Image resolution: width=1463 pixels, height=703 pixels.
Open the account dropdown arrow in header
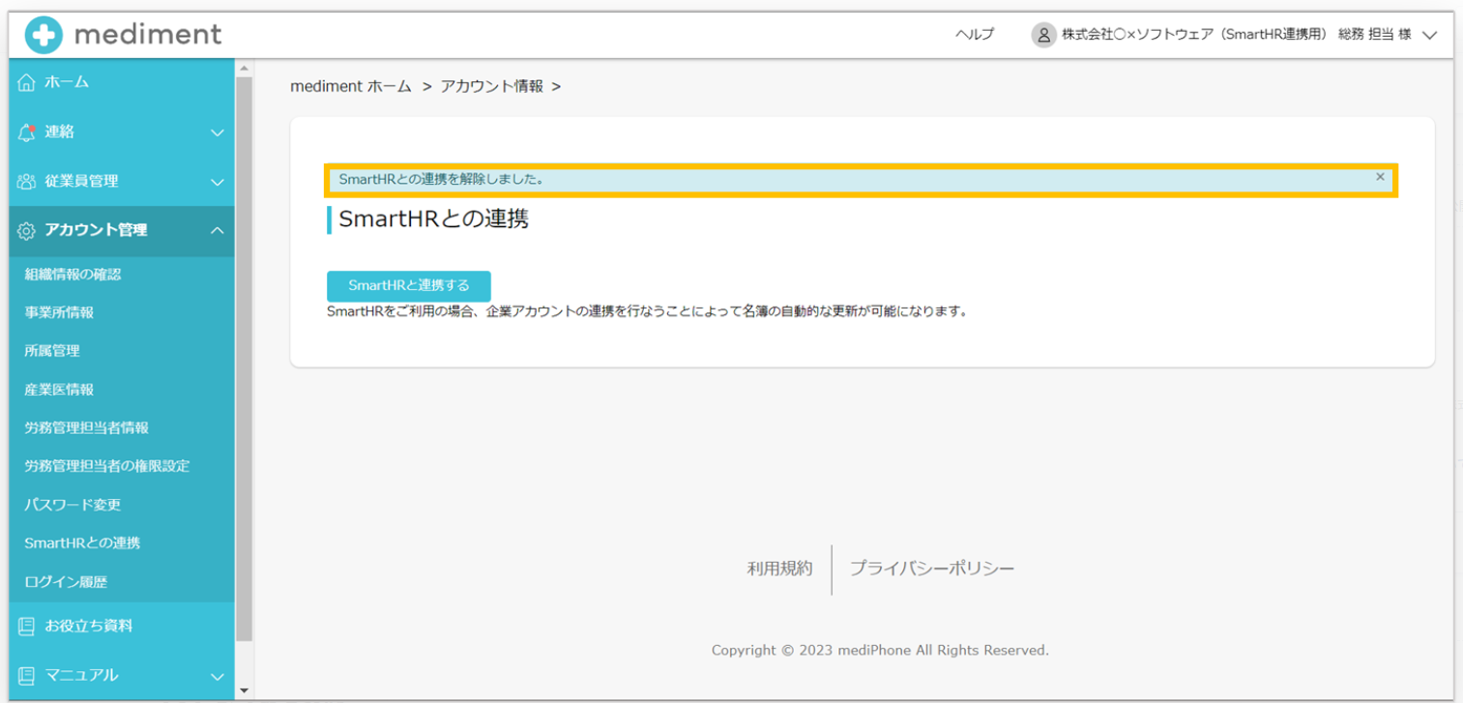1430,35
